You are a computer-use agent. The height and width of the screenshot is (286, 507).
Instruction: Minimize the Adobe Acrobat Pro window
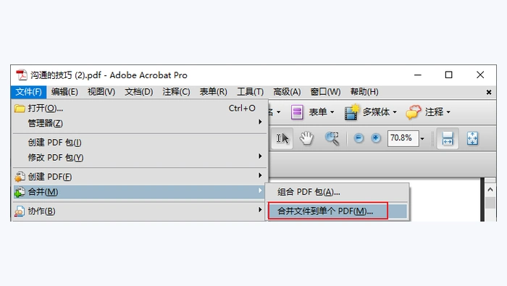pos(418,75)
